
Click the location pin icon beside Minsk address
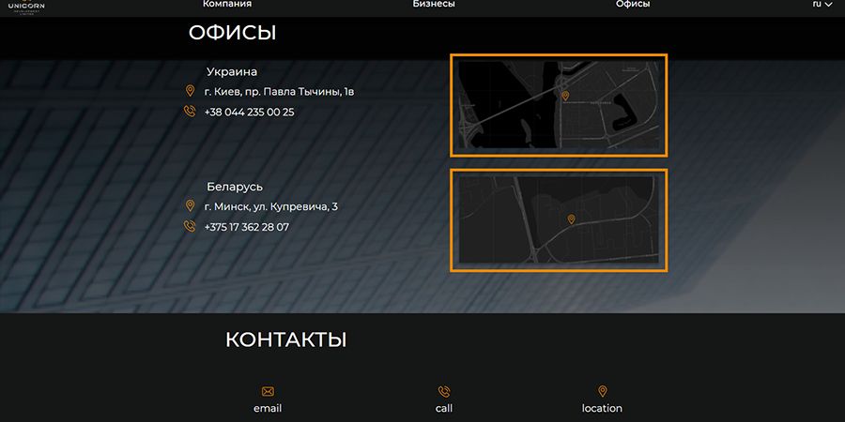pos(190,206)
